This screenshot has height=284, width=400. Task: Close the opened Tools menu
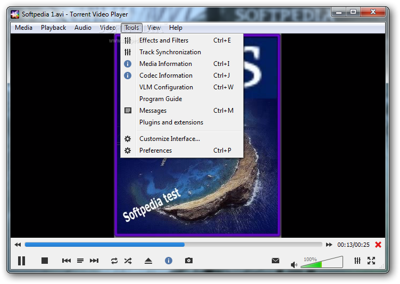coord(131,28)
